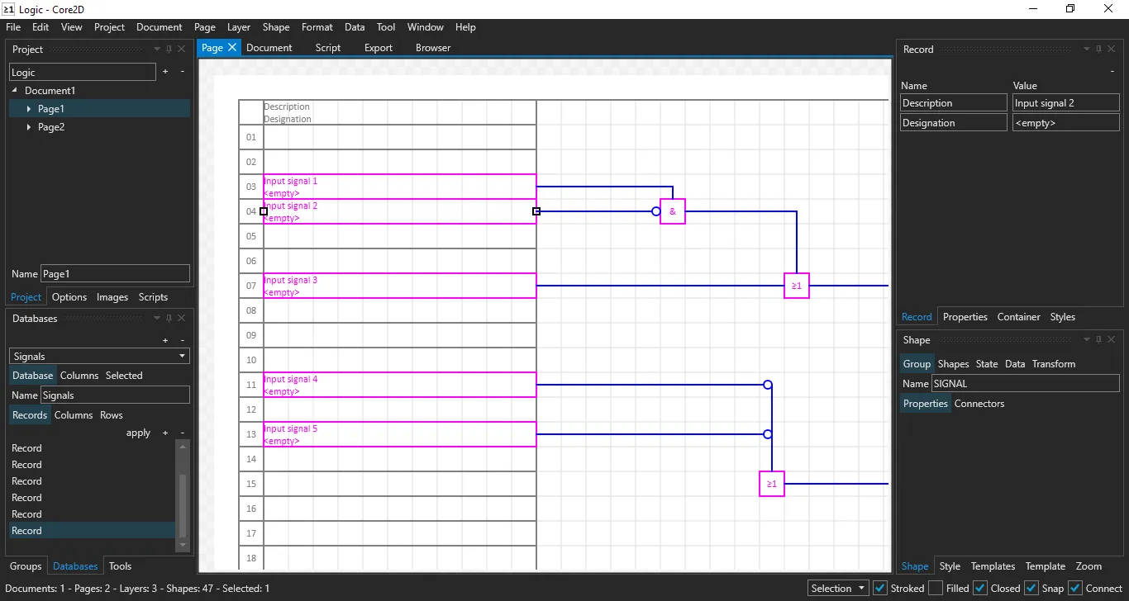
Task: Pin the Record panel
Action: click(1099, 49)
